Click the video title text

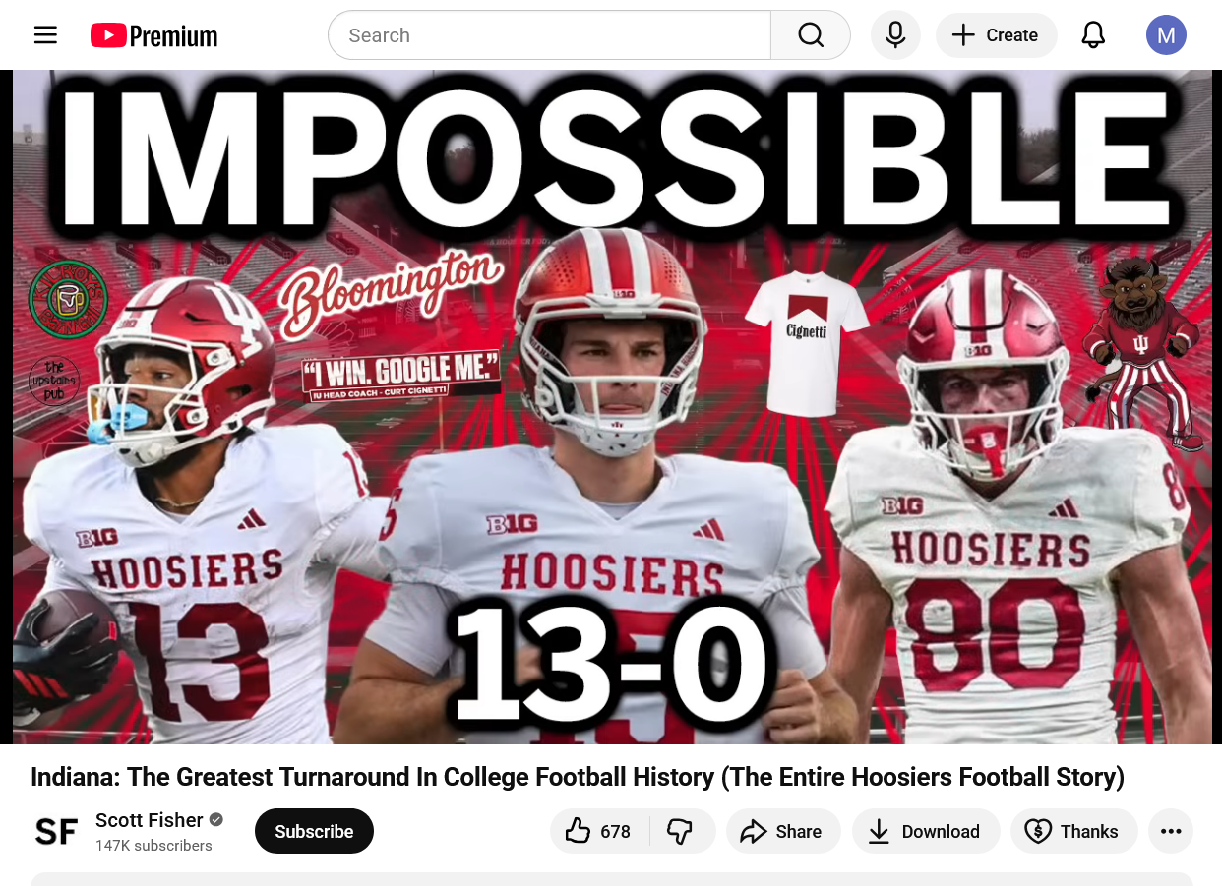578,777
